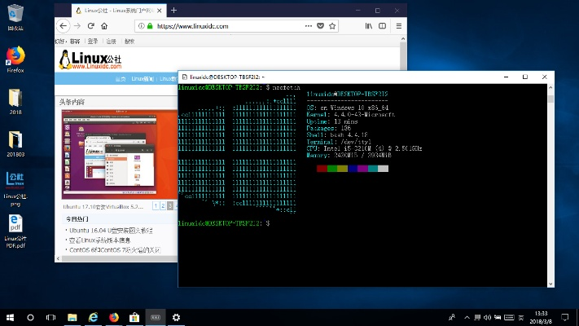Open Microsoft Edge from the taskbar
The height and width of the screenshot is (326, 579).
point(93,317)
